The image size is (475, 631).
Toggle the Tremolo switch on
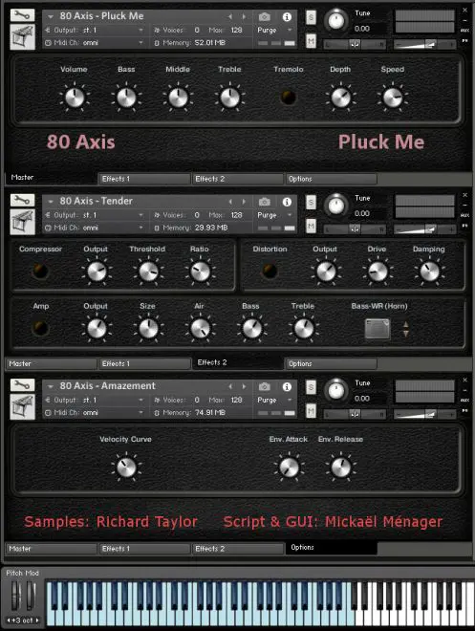click(289, 98)
